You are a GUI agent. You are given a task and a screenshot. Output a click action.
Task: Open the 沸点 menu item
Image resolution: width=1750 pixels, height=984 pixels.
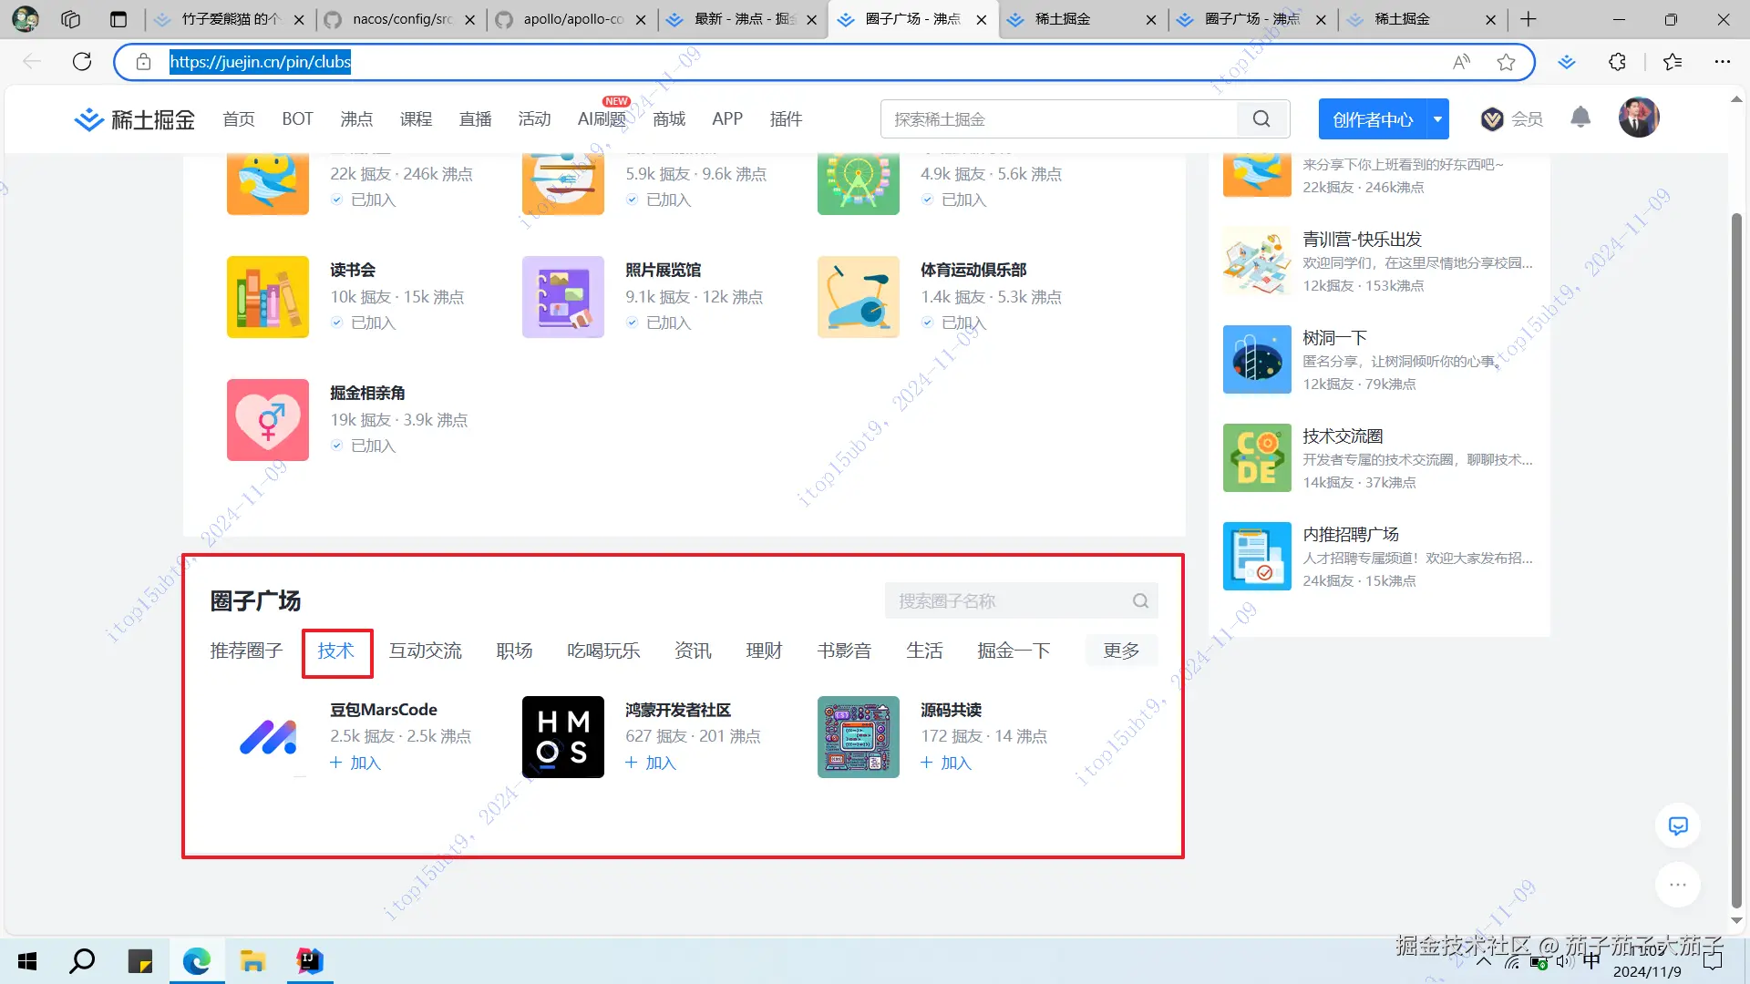pyautogui.click(x=356, y=118)
